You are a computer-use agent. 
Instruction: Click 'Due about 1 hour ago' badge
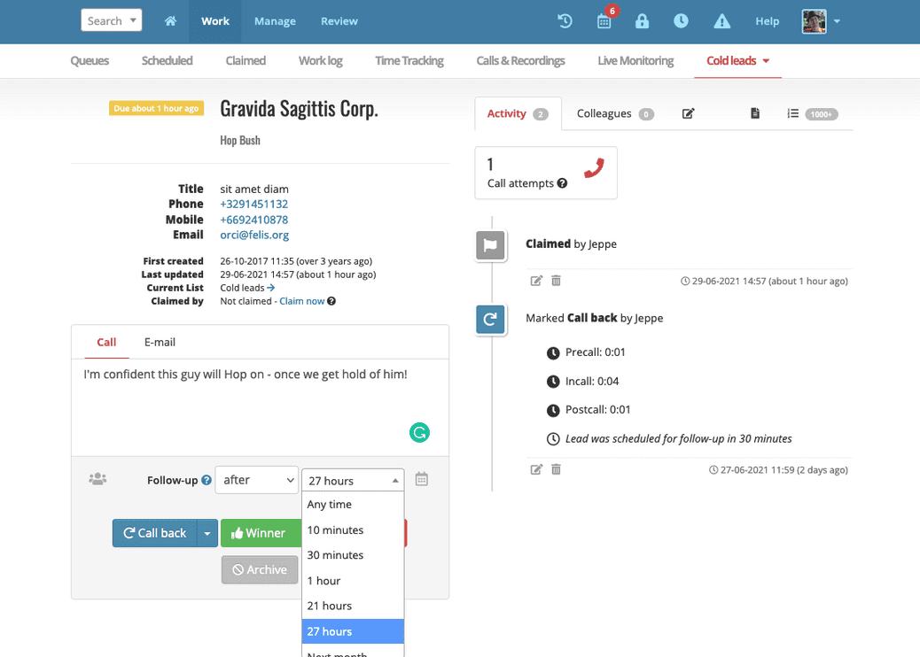point(156,108)
